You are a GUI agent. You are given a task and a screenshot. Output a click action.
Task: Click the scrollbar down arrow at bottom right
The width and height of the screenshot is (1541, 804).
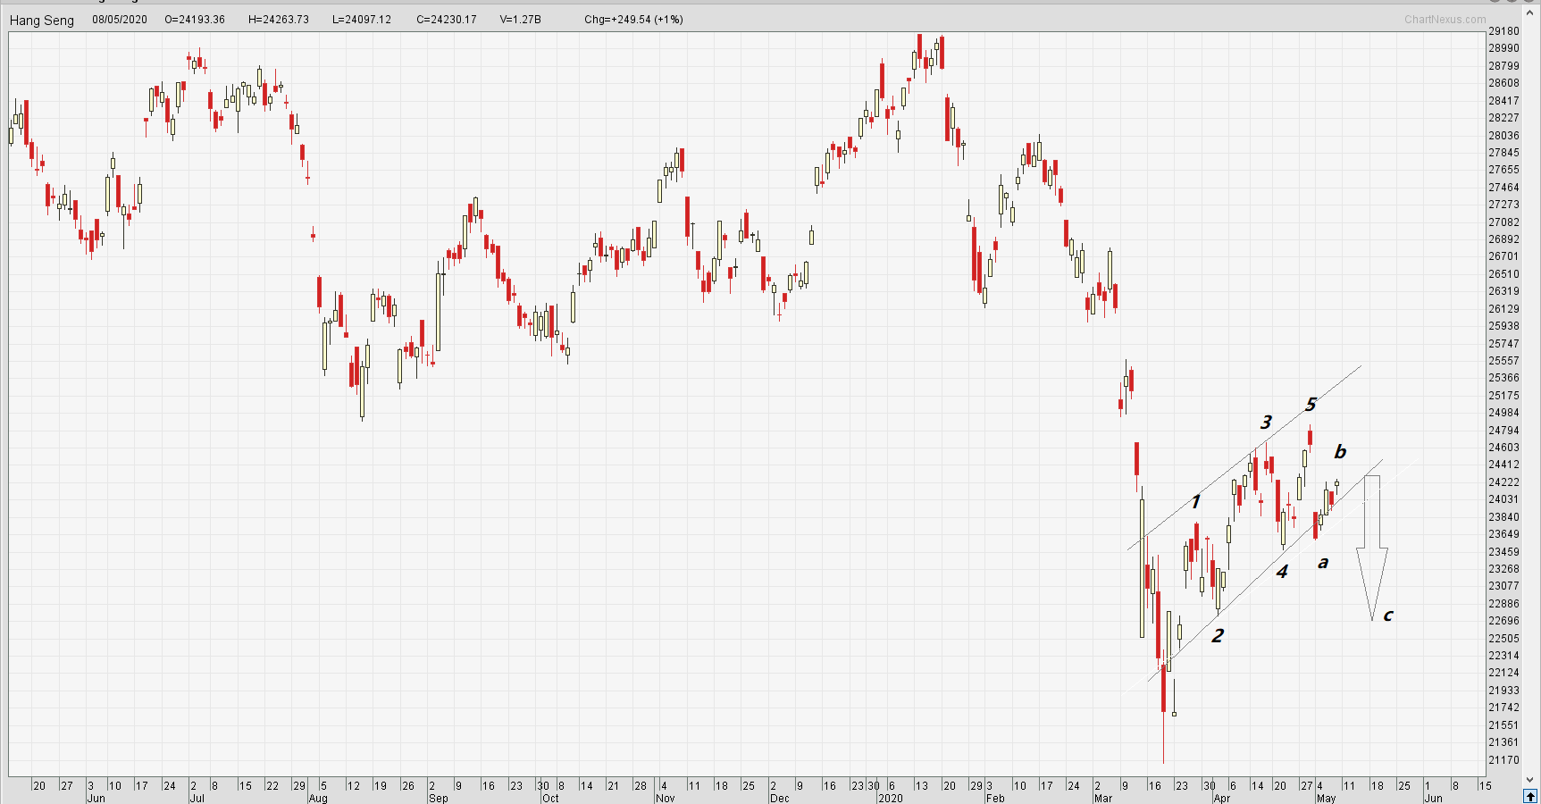(1532, 780)
